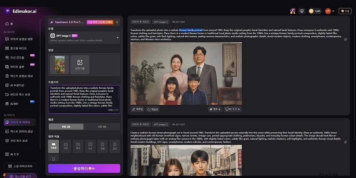Viewport: 356px width, 178px height.
Task: Select the image-to-image (이미지 투 이미지) sidebar item
Action: pyautogui.click(x=20, y=122)
